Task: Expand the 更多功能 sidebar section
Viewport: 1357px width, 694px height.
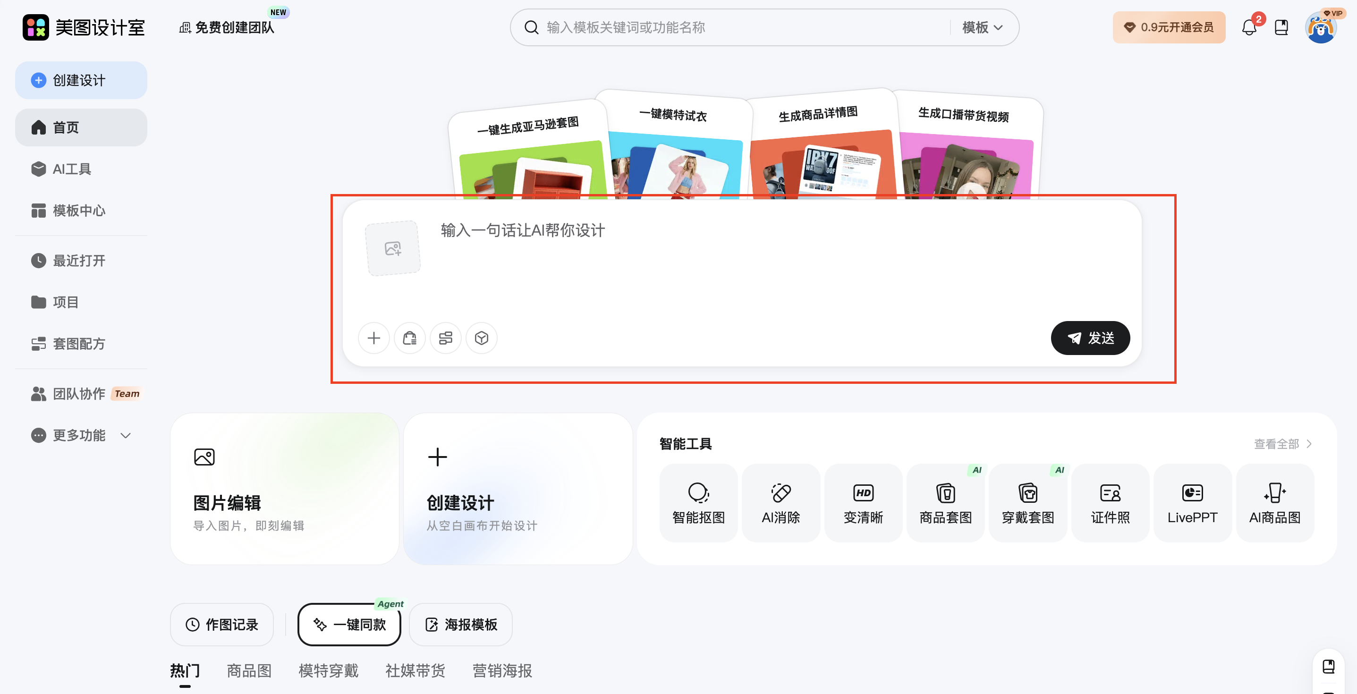Action: coord(81,435)
